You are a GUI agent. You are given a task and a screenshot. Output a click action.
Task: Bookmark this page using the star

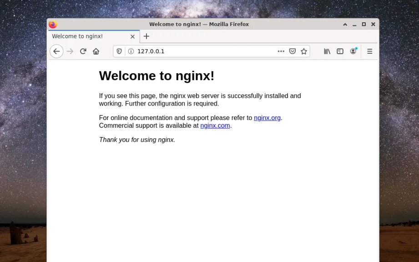click(303, 51)
